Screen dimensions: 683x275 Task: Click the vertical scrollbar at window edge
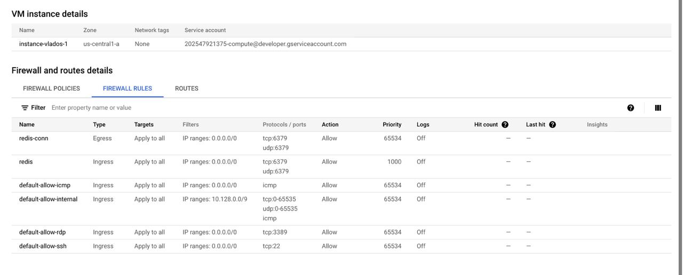click(x=680, y=137)
